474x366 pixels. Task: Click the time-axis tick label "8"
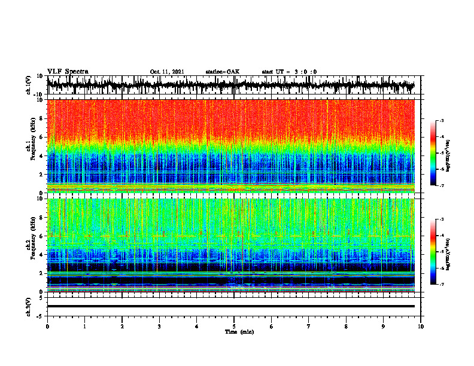346,327
